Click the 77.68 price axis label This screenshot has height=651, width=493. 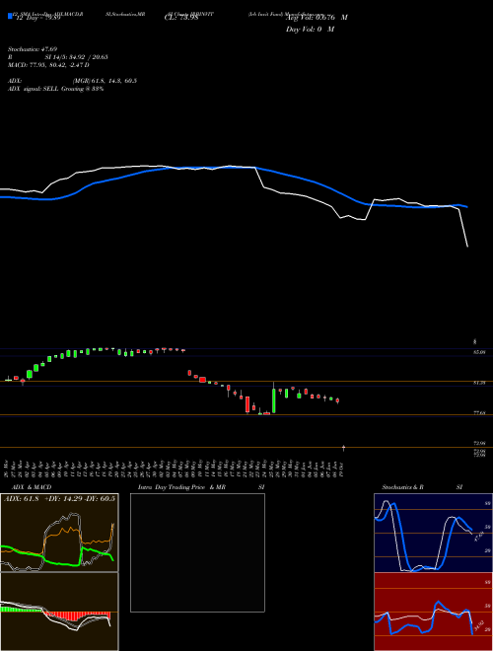pos(479,412)
